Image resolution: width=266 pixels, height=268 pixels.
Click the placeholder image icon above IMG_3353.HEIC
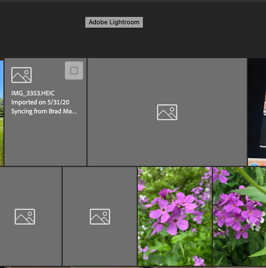click(21, 75)
